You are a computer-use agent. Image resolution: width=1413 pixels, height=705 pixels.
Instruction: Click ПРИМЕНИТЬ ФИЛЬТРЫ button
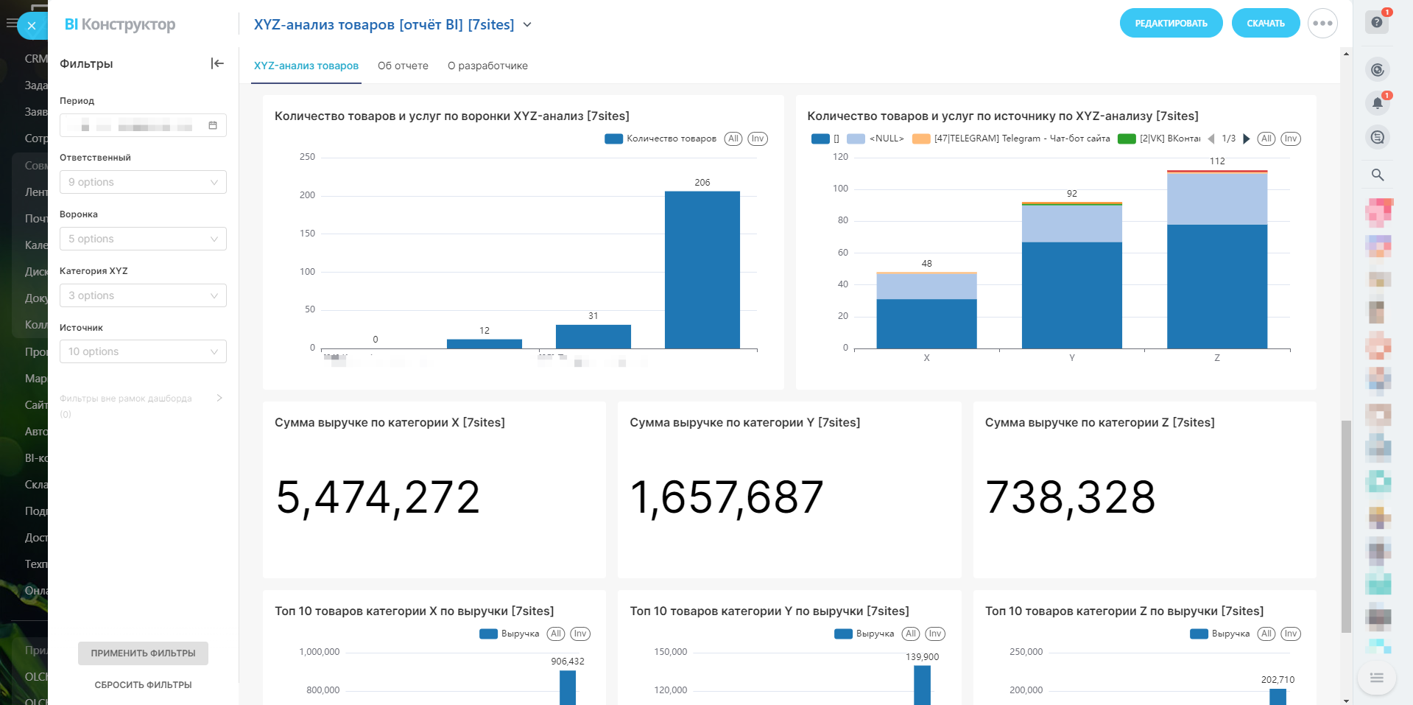coord(143,653)
